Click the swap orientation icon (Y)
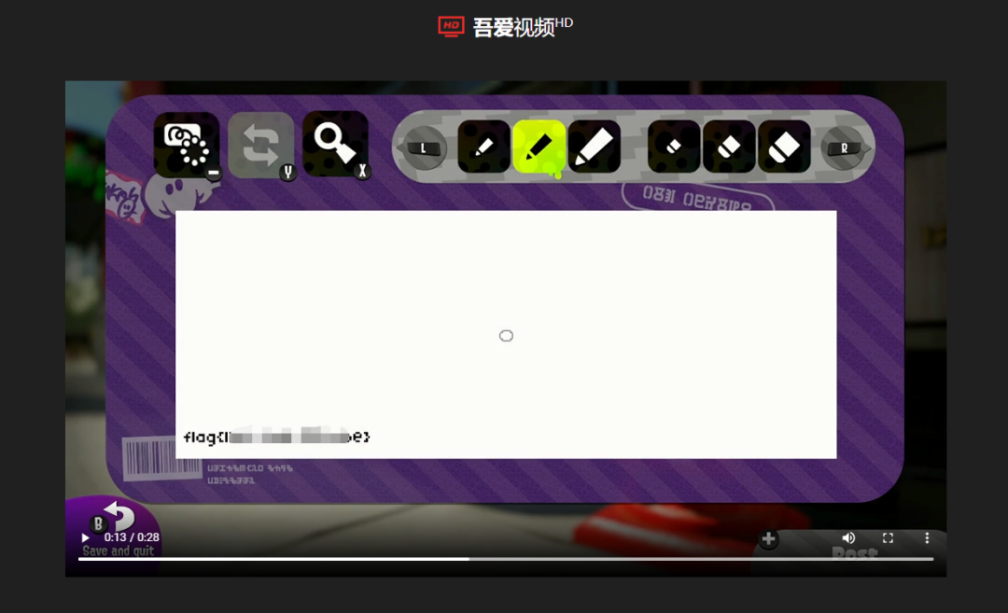The height and width of the screenshot is (613, 1008). coord(261,146)
